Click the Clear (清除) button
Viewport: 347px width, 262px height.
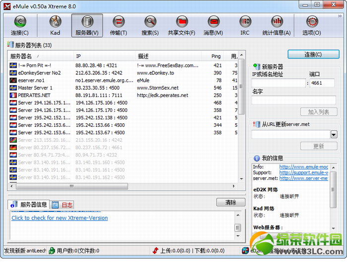tap(231, 202)
